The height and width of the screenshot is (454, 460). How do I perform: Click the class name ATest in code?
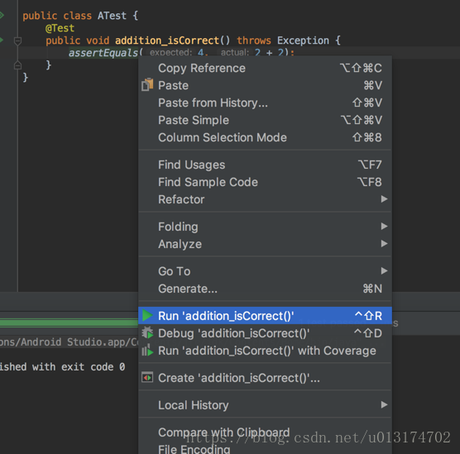click(x=112, y=16)
